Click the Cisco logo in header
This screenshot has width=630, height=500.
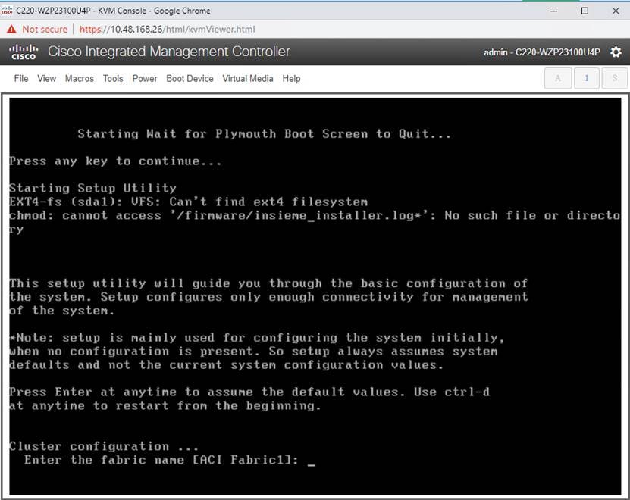pos(24,52)
